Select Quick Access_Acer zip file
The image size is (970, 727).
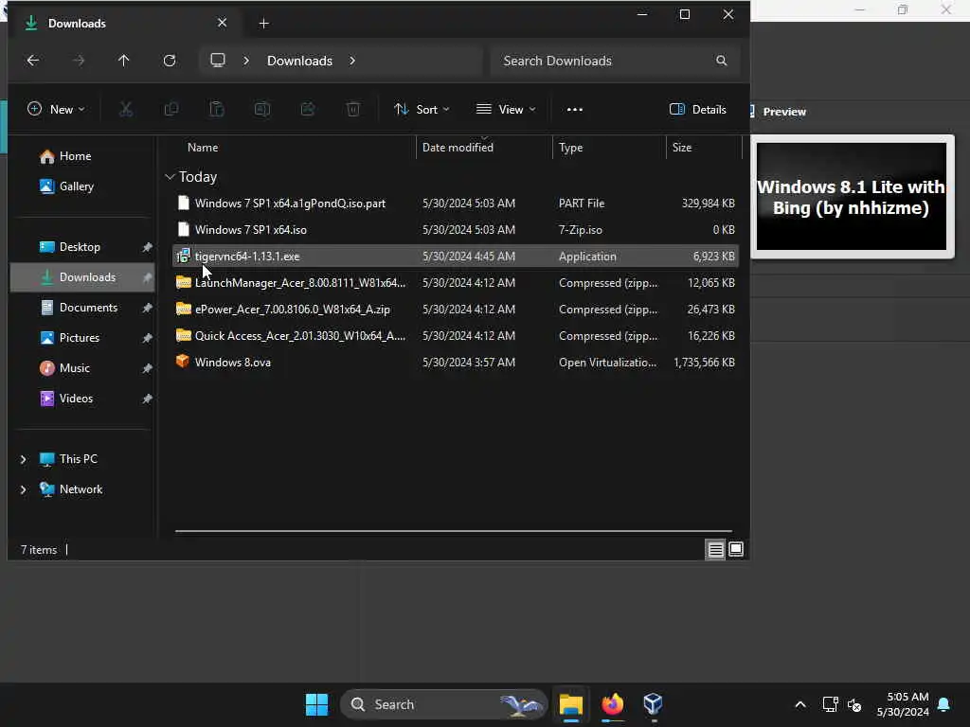(456, 336)
